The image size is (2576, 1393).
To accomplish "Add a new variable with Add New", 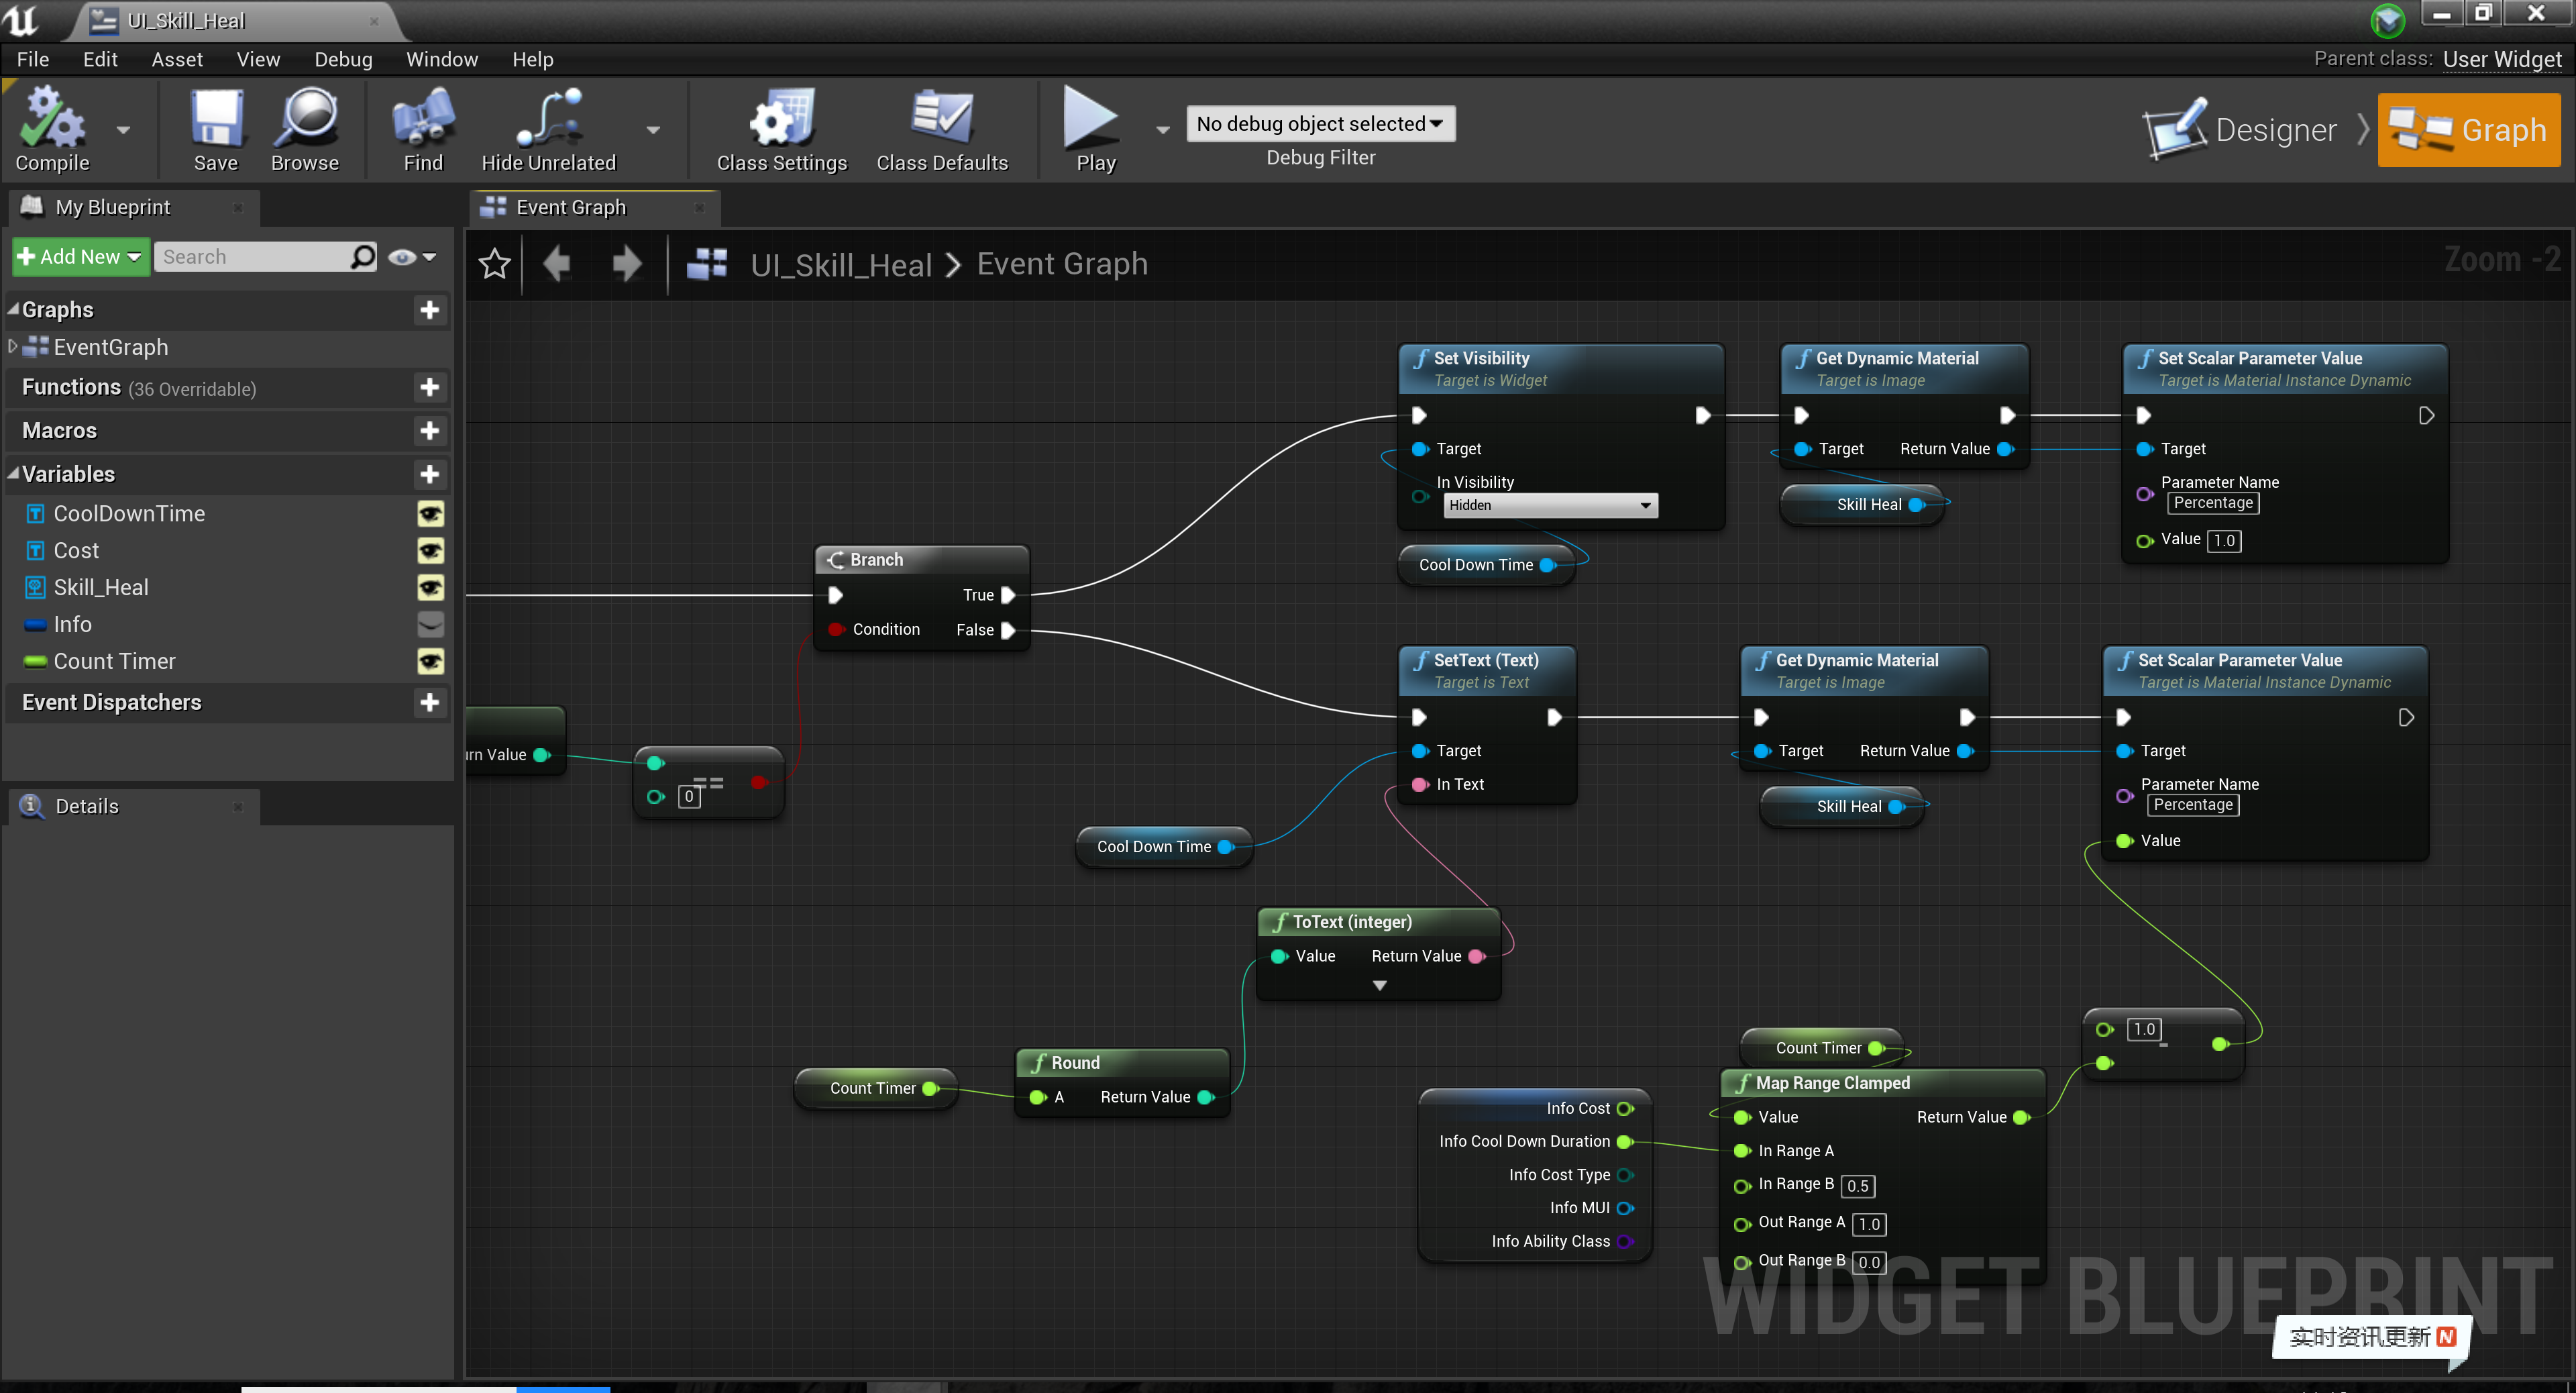I will [80, 256].
